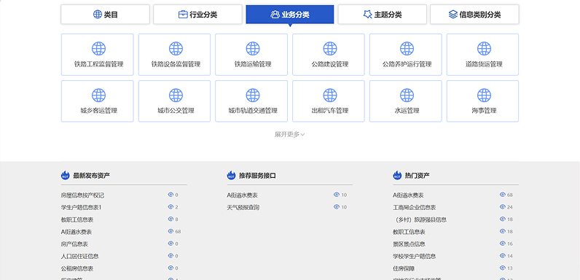Click the eye icon next to 住房保障
This screenshot has height=280, width=580.
[x=502, y=268]
